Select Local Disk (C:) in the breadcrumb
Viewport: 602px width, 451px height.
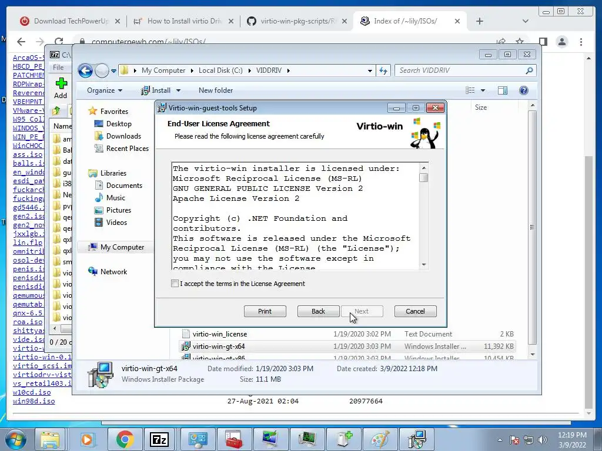220,70
